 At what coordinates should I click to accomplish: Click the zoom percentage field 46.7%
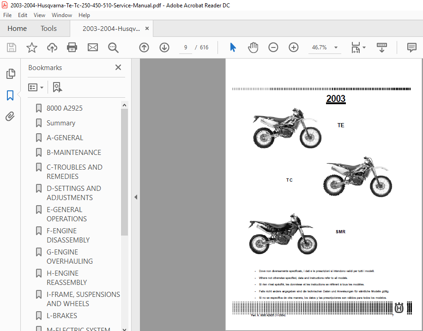pos(320,47)
